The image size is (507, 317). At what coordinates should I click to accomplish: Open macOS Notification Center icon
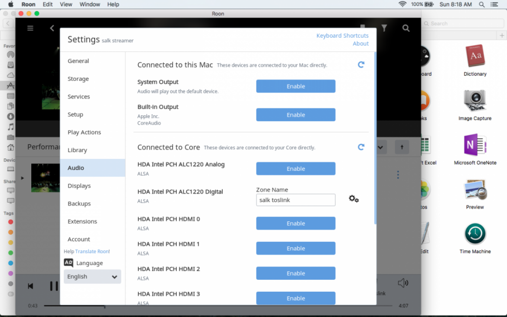tap(494, 4)
